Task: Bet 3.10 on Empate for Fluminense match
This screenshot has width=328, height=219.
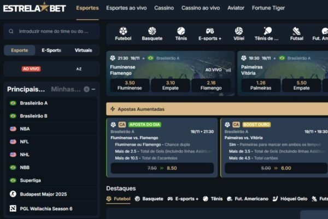Action: tap(171, 85)
